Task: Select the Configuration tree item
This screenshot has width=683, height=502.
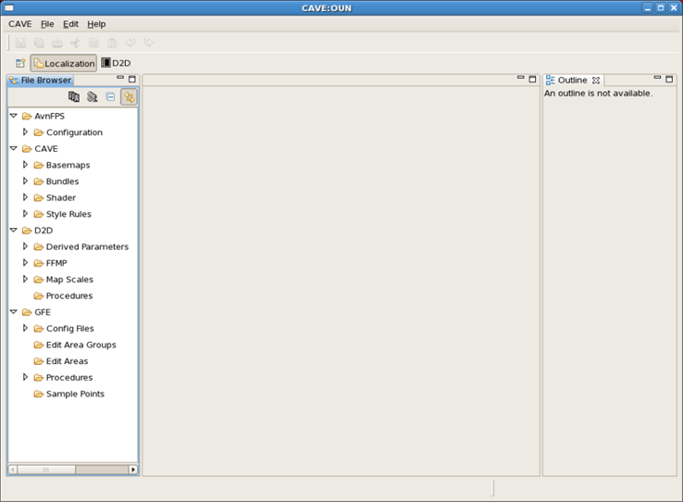Action: coord(74,132)
